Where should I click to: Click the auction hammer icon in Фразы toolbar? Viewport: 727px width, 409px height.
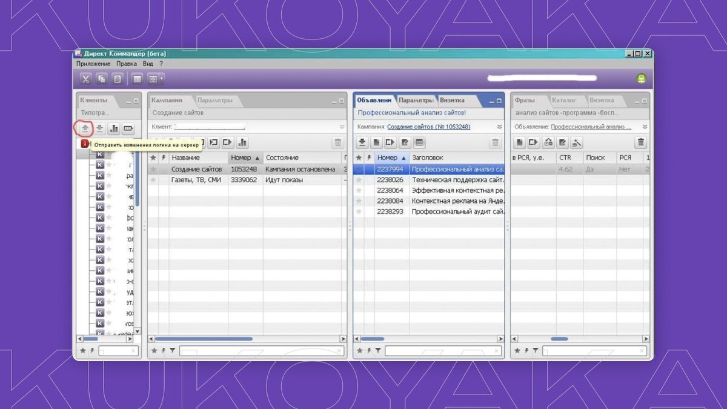[577, 142]
